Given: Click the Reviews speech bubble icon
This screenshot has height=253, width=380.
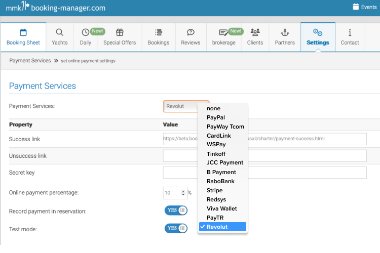Looking at the screenshot, I should pos(191,32).
